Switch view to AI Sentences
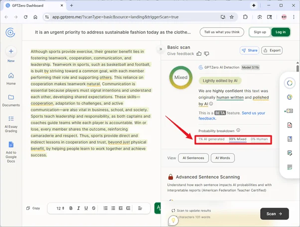This screenshot has width=300, height=227. [x=193, y=158]
